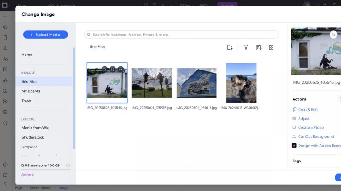Select Crop & Edit action

point(307,110)
